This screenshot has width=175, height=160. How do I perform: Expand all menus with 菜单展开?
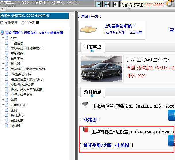(x=11, y=22)
